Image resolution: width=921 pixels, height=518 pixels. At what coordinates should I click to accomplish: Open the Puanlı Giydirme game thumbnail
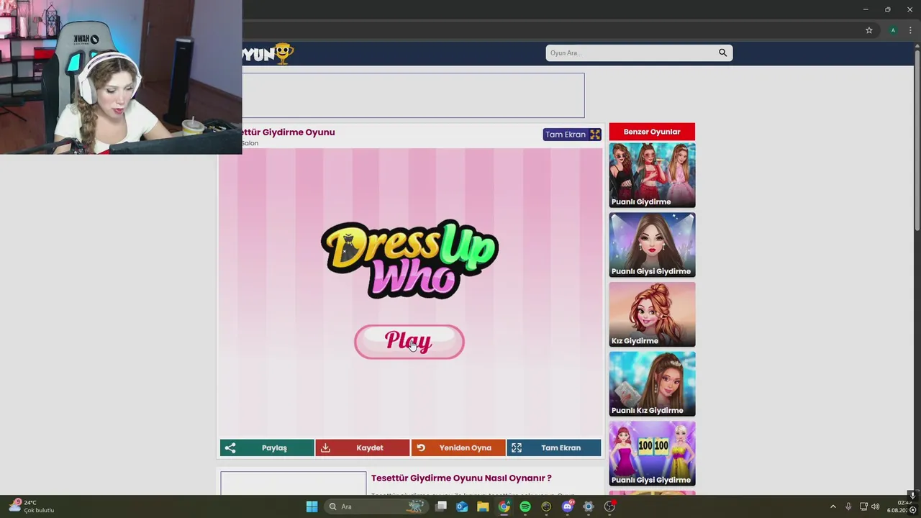pos(652,175)
